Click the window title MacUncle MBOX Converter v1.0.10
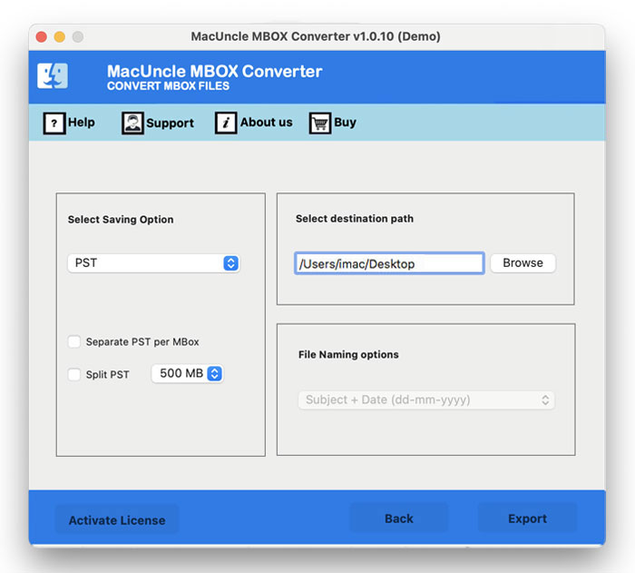 [x=316, y=36]
